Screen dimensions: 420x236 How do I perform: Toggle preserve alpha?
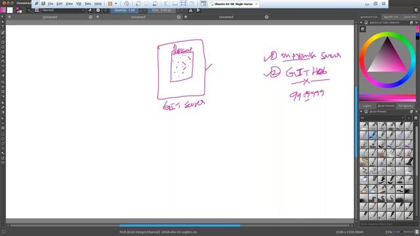[x=98, y=10]
